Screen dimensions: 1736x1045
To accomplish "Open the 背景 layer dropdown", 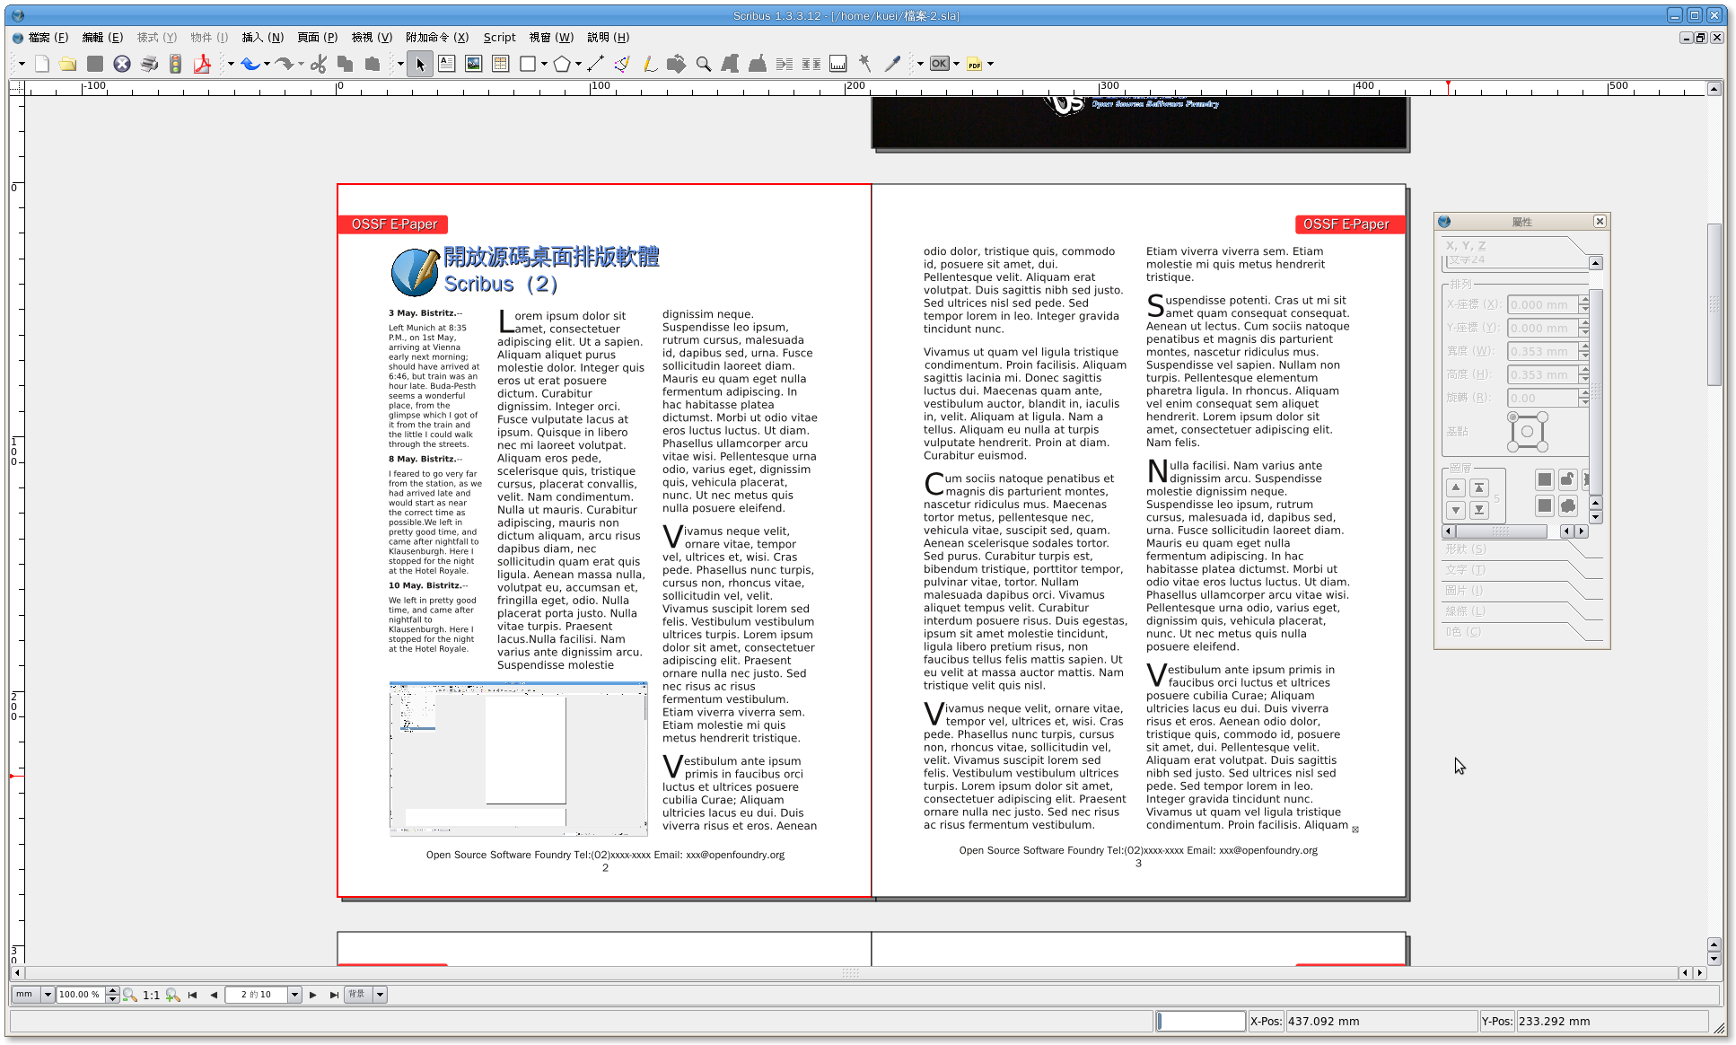I will point(380,995).
